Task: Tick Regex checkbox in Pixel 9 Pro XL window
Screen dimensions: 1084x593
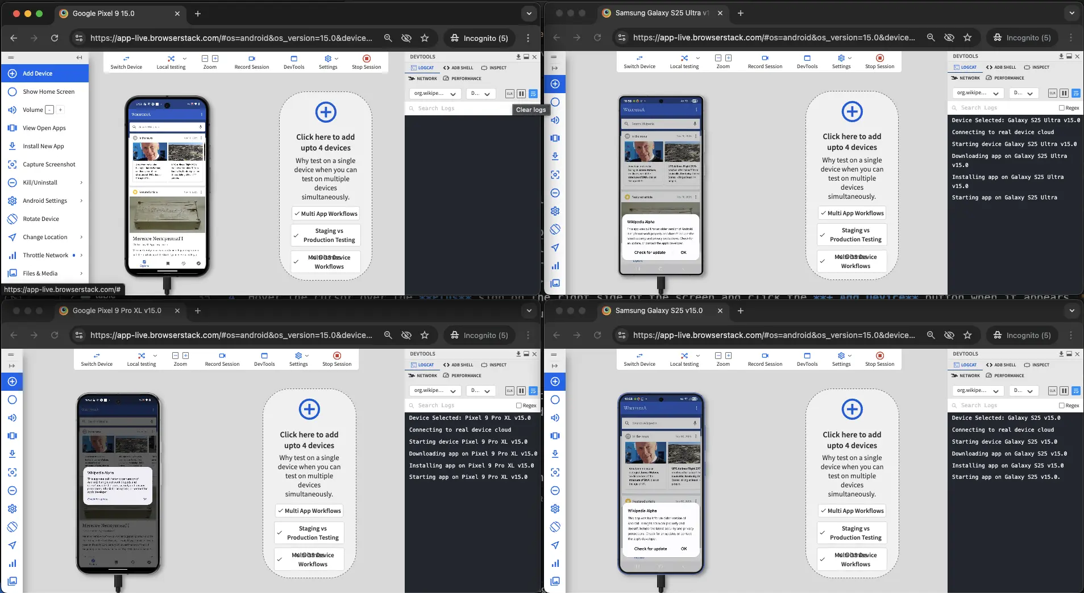Action: [519, 406]
